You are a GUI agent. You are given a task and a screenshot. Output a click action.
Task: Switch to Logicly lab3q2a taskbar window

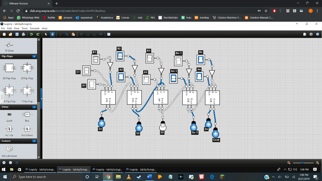[x=40, y=169]
